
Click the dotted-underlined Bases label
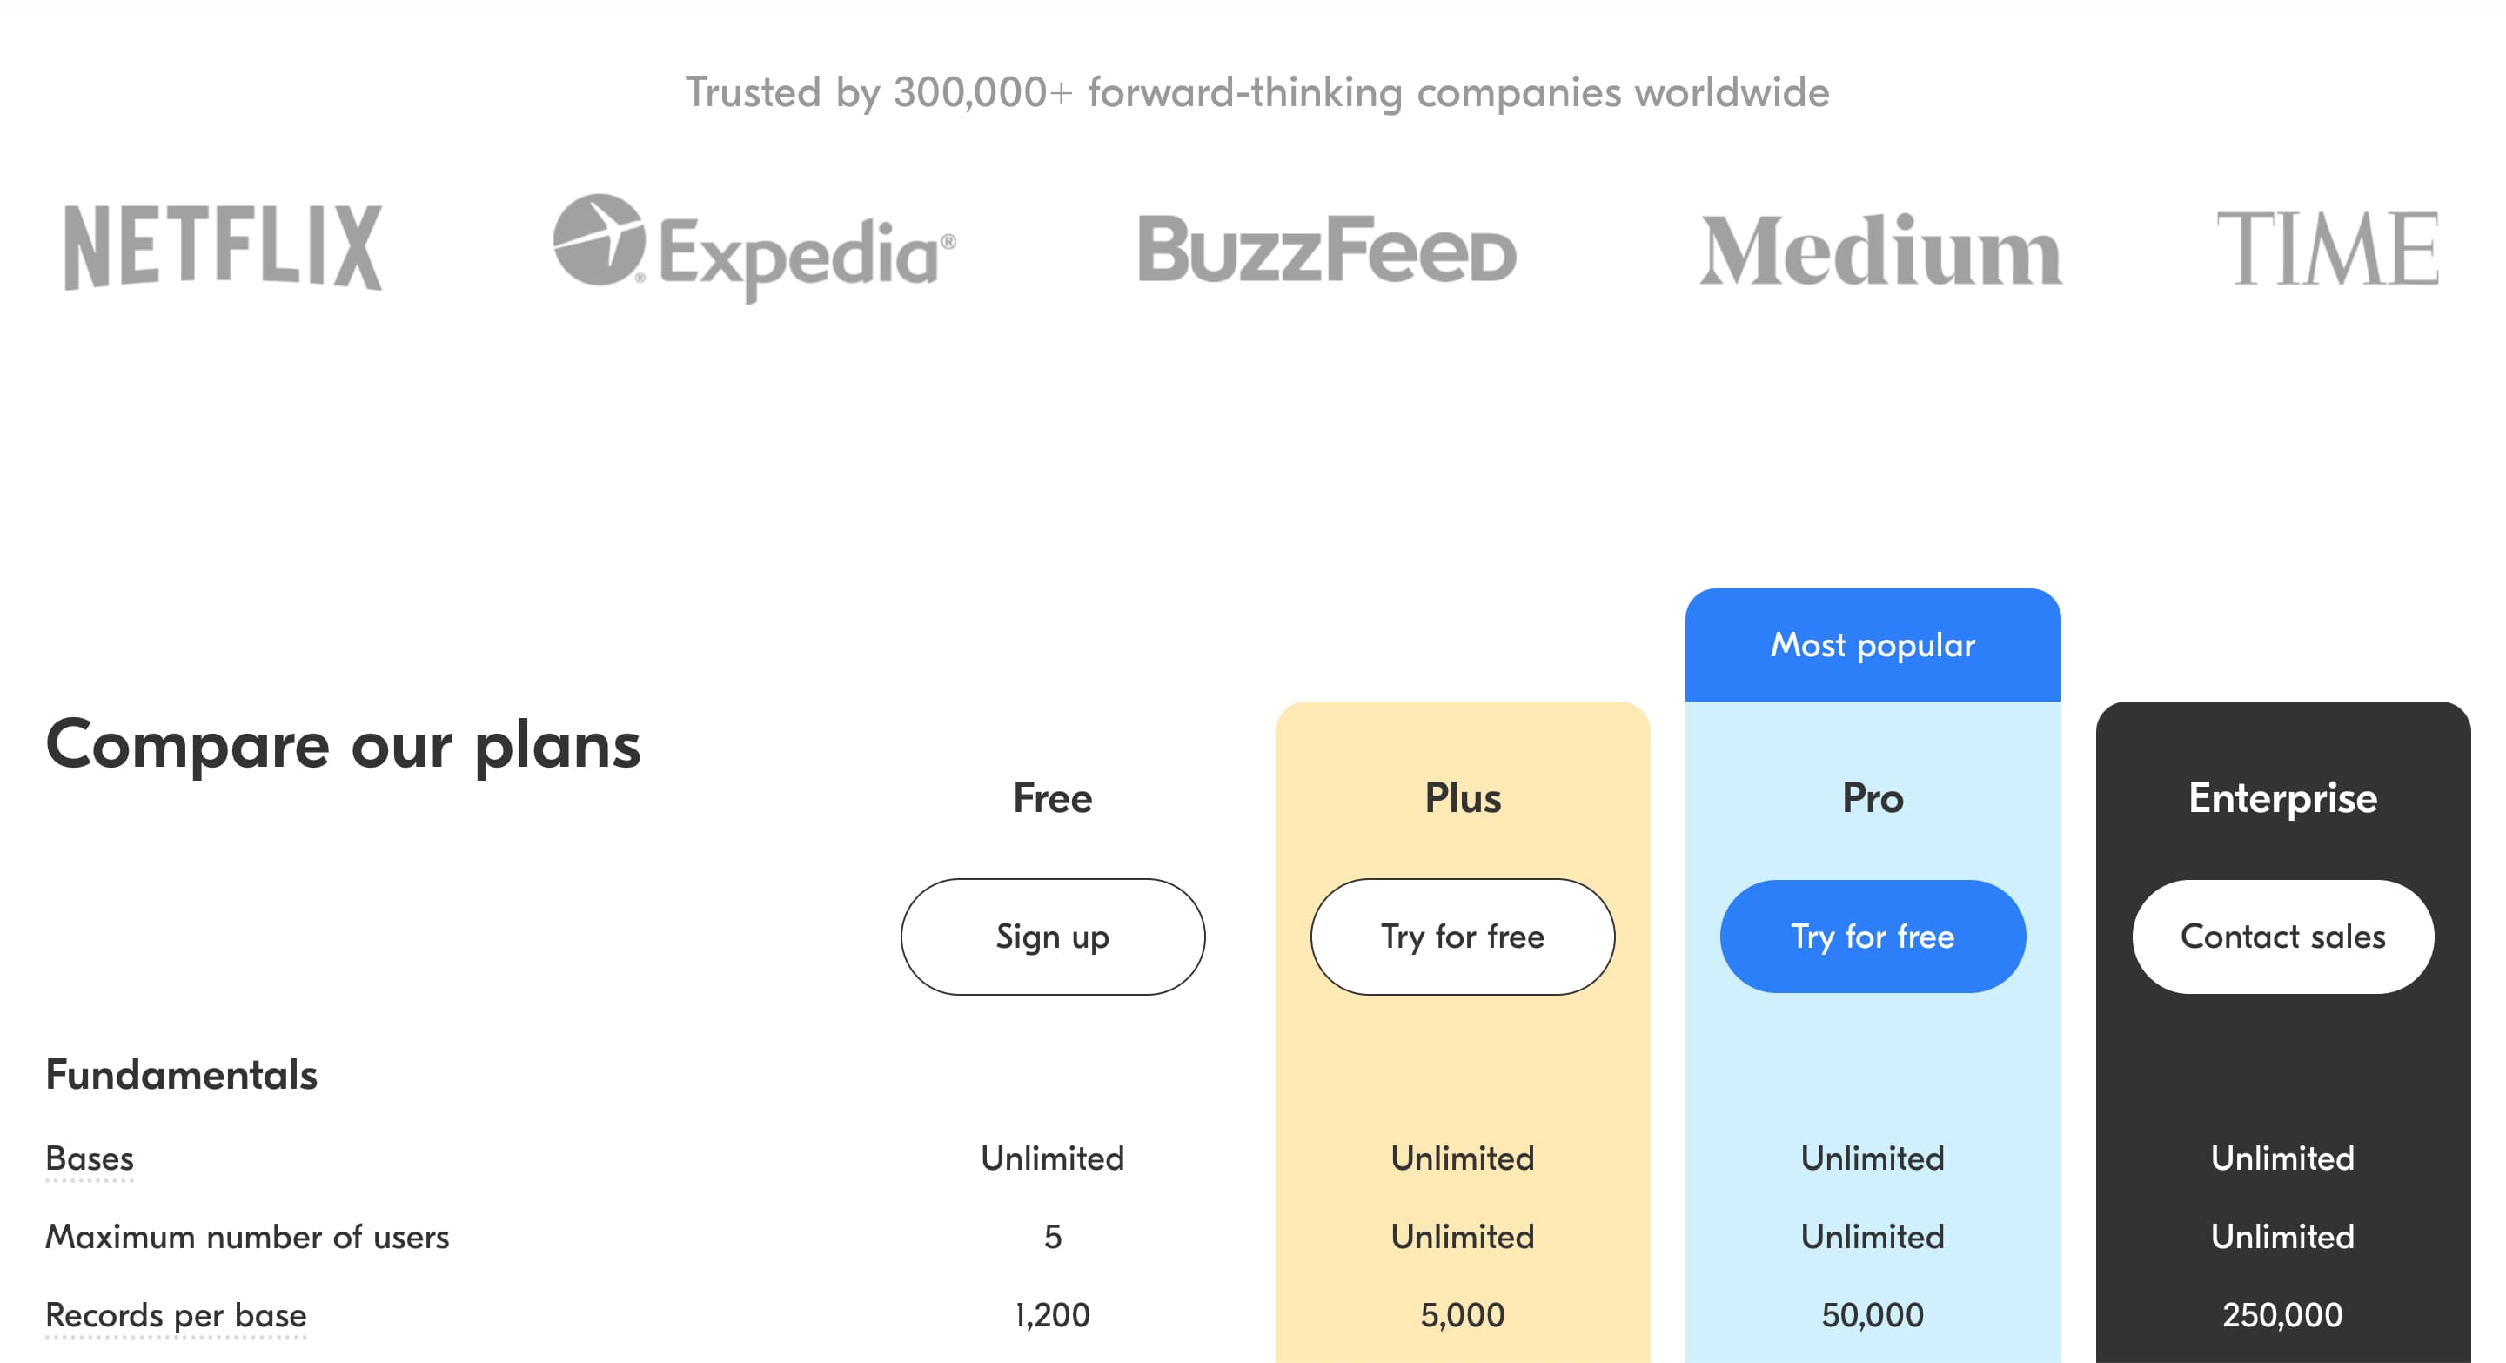90,1158
